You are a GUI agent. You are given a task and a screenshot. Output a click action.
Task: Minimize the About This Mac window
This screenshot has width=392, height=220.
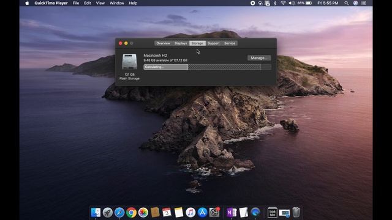126,43
